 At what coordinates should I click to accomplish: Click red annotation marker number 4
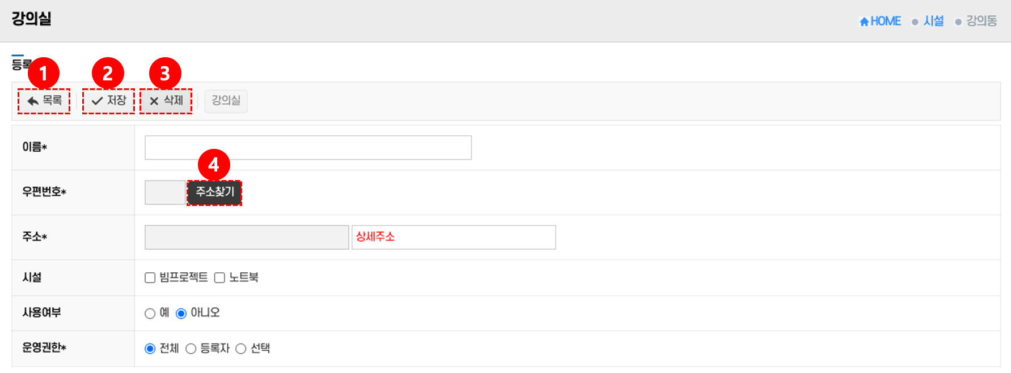(214, 165)
